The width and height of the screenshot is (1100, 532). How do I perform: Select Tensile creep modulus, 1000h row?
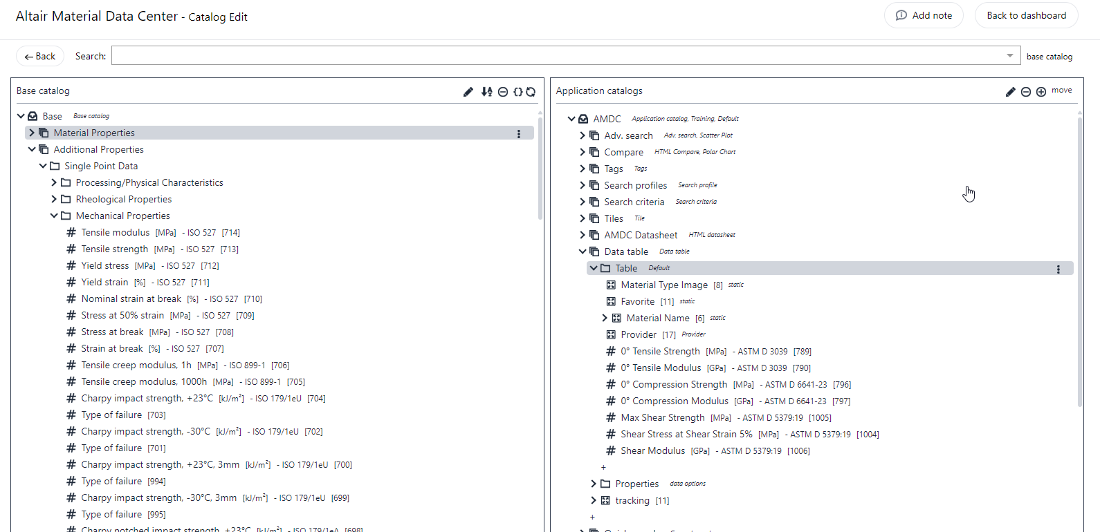click(185, 381)
